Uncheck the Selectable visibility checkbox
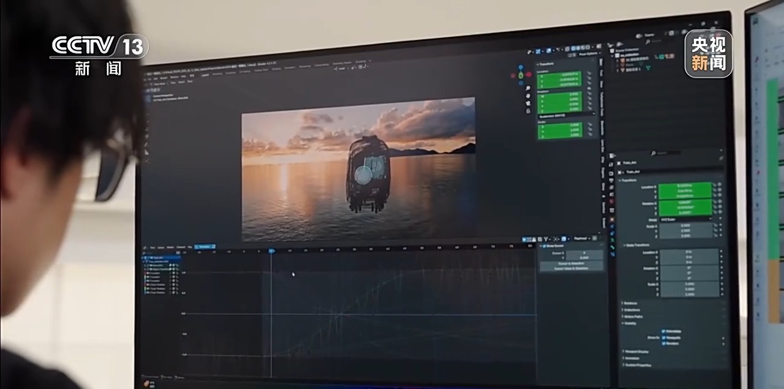 pyautogui.click(x=663, y=331)
